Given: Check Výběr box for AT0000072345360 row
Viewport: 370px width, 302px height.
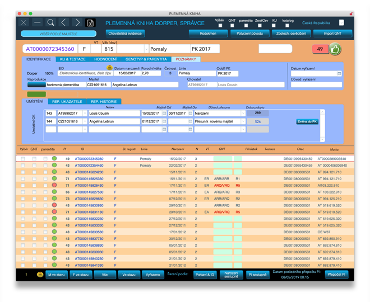Looking at the screenshot, I should click(x=23, y=159).
